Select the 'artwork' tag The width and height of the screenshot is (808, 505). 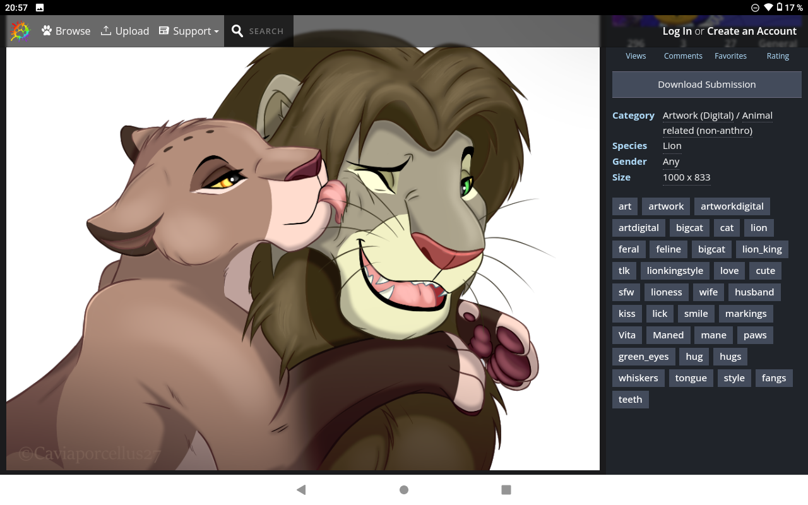tap(666, 206)
